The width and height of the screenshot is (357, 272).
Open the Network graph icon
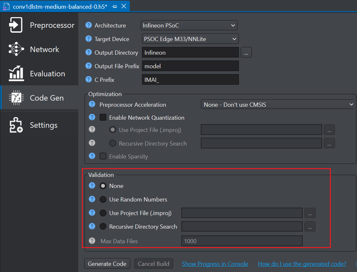coord(16,49)
